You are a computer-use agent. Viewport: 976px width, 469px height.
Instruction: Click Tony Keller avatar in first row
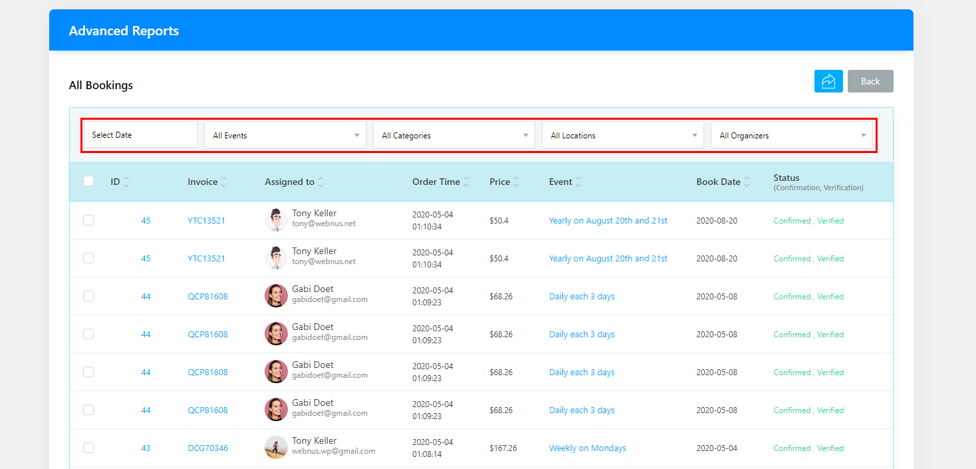click(x=276, y=220)
